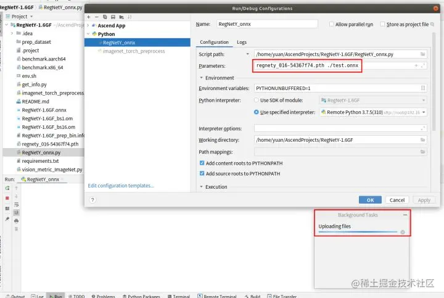Viewport: 444px width, 298px height.
Task: Click the Apply button
Action: coord(424,200)
